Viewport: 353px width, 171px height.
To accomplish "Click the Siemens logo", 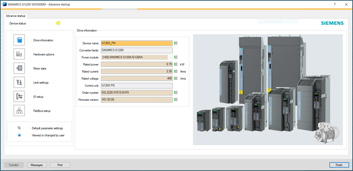I will click(332, 23).
